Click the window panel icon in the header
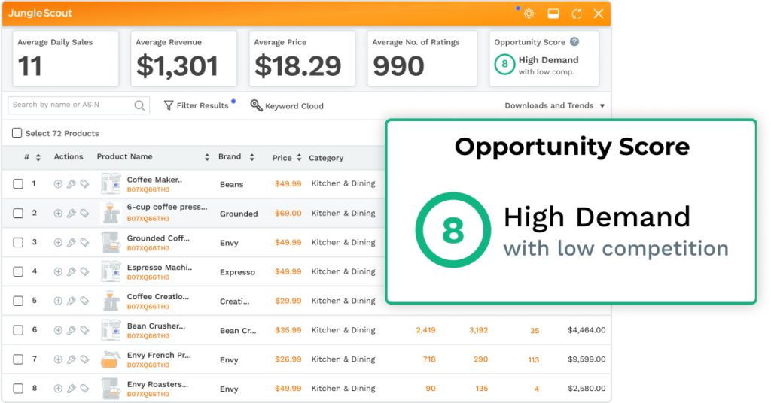Screen dimensions: 771x403 pyautogui.click(x=553, y=14)
